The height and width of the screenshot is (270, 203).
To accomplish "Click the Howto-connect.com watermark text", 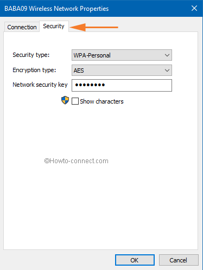I will [76, 161].
